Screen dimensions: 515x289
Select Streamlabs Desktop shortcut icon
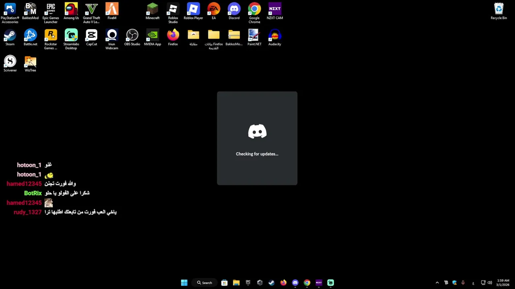[x=71, y=39]
